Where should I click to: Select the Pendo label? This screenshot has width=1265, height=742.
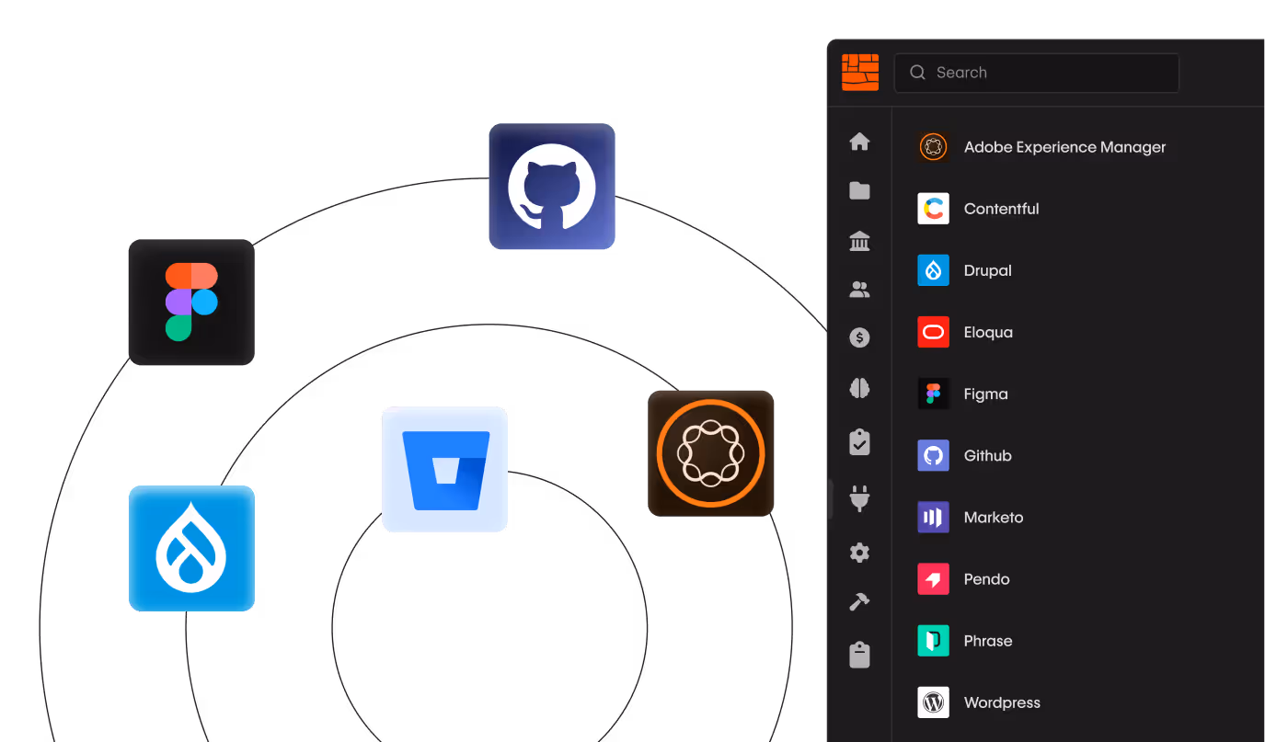[x=986, y=579]
